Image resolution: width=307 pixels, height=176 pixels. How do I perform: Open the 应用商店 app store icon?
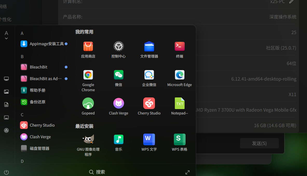pyautogui.click(x=88, y=46)
